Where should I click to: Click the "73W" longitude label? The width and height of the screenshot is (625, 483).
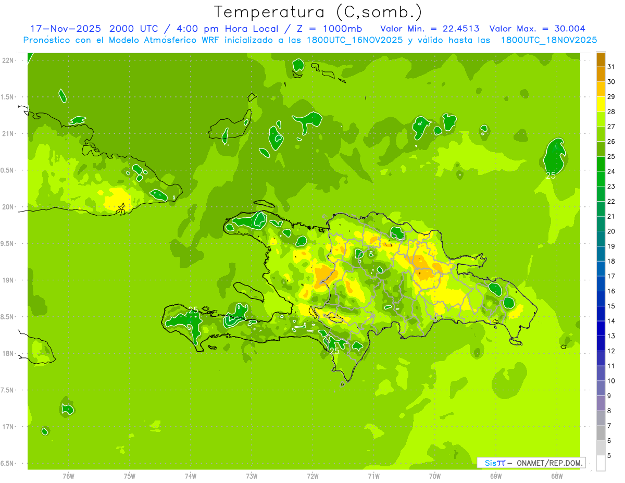tap(252, 477)
